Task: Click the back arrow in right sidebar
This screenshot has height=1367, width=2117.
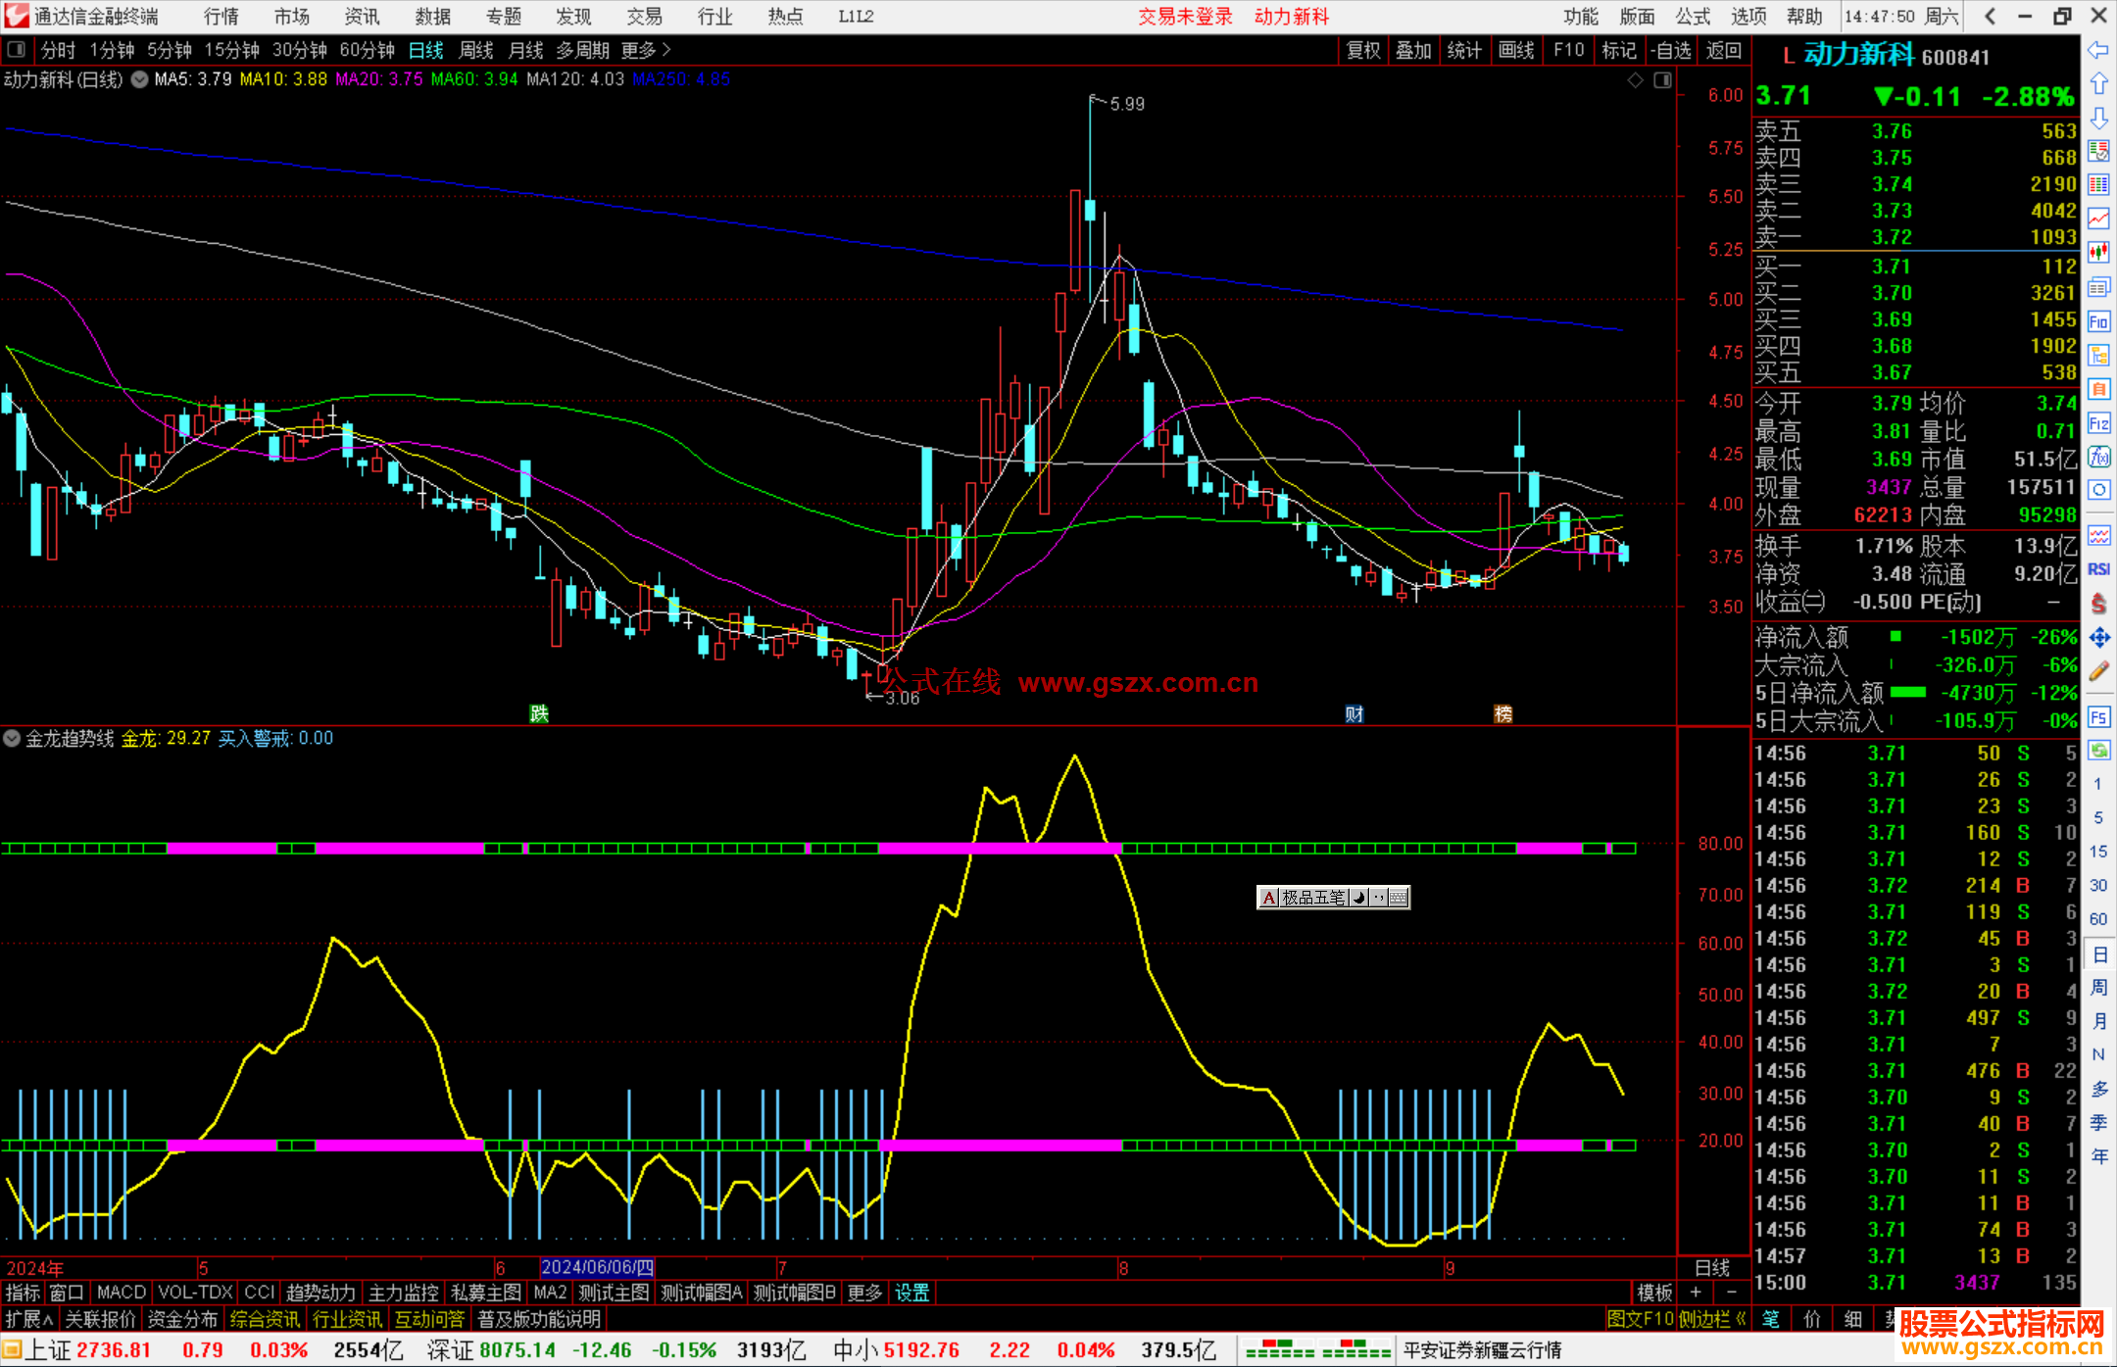Action: (x=2098, y=50)
